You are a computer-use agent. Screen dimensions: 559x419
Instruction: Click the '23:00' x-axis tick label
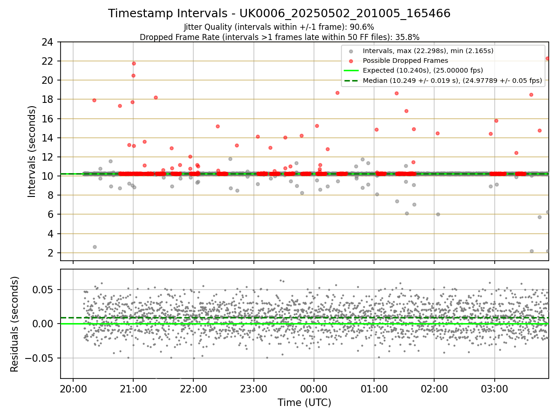[254, 389]
